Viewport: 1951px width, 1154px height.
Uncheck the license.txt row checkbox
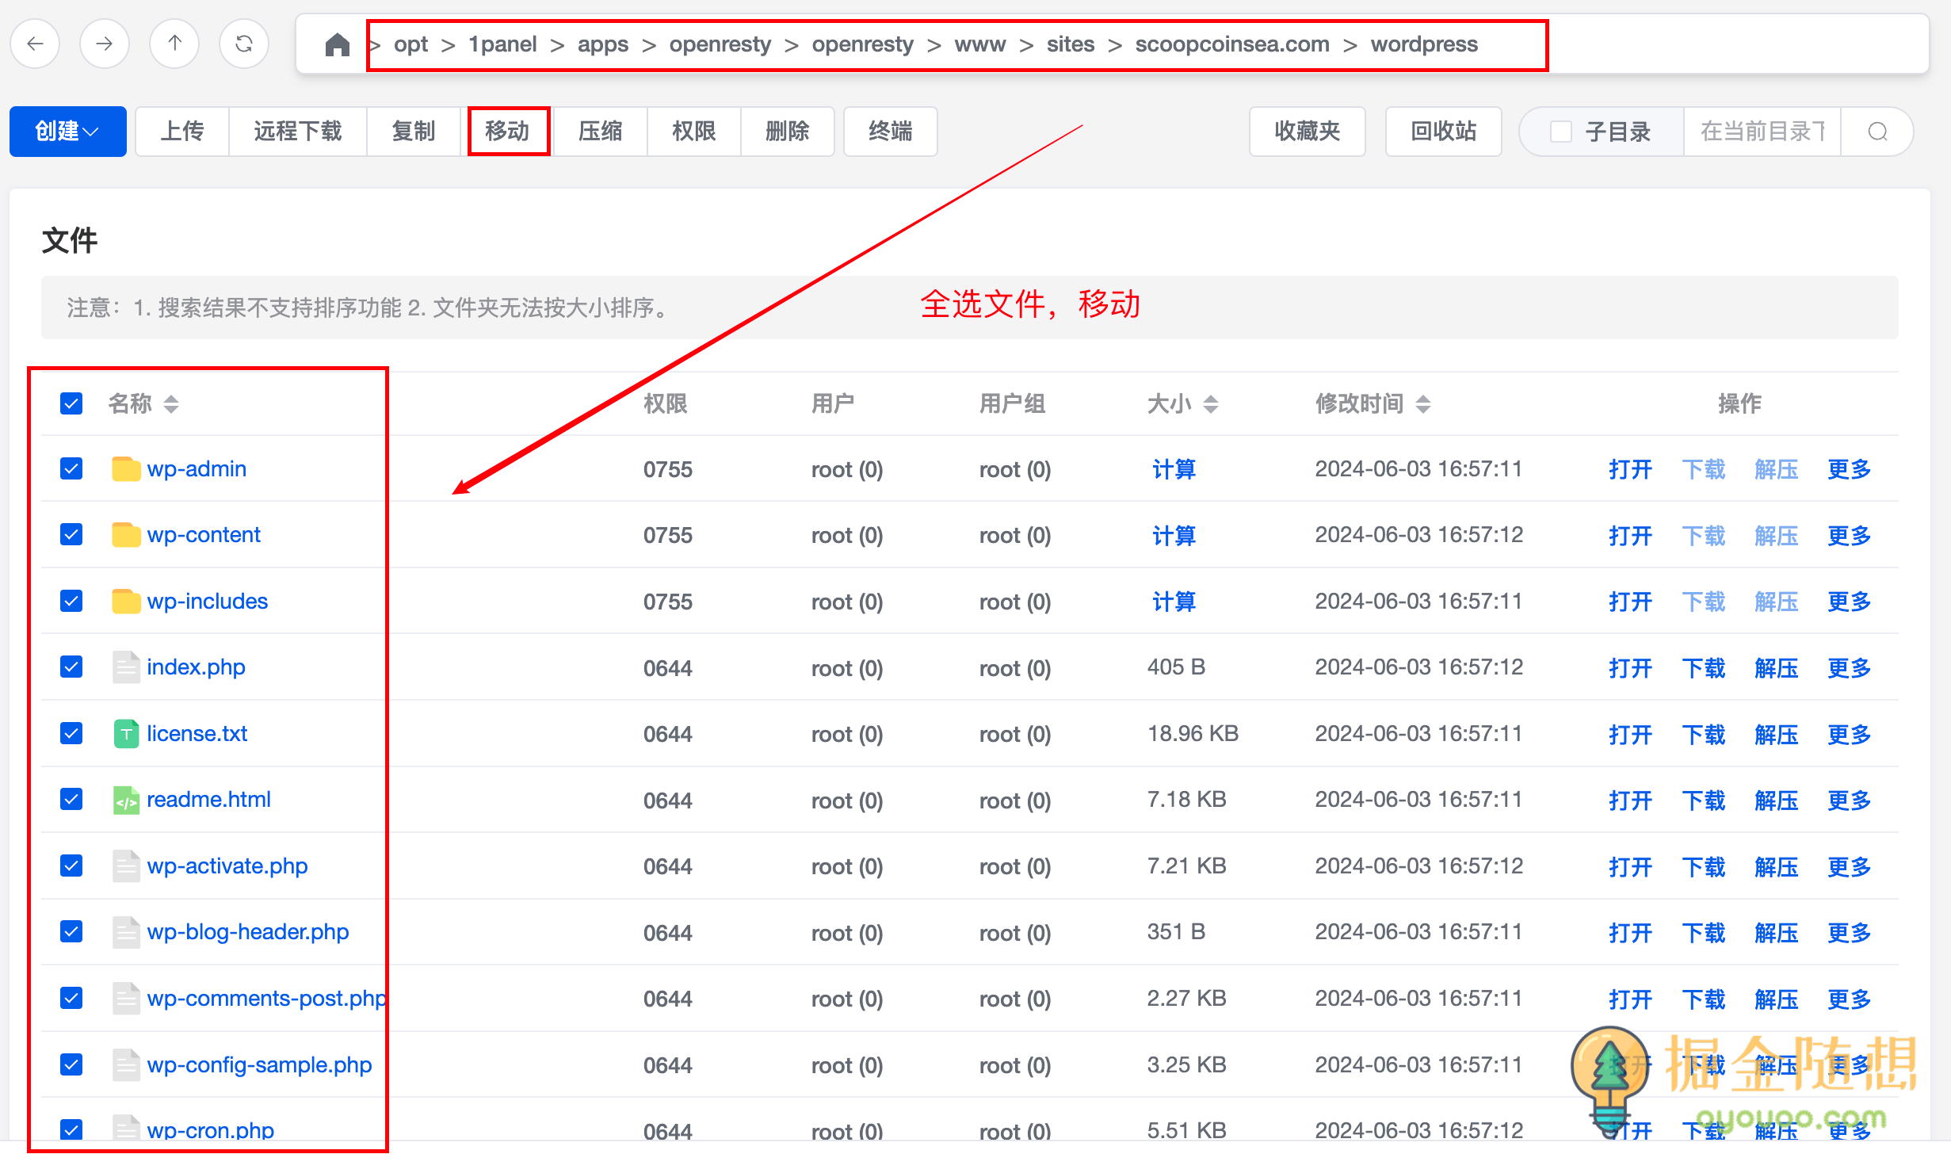click(71, 734)
